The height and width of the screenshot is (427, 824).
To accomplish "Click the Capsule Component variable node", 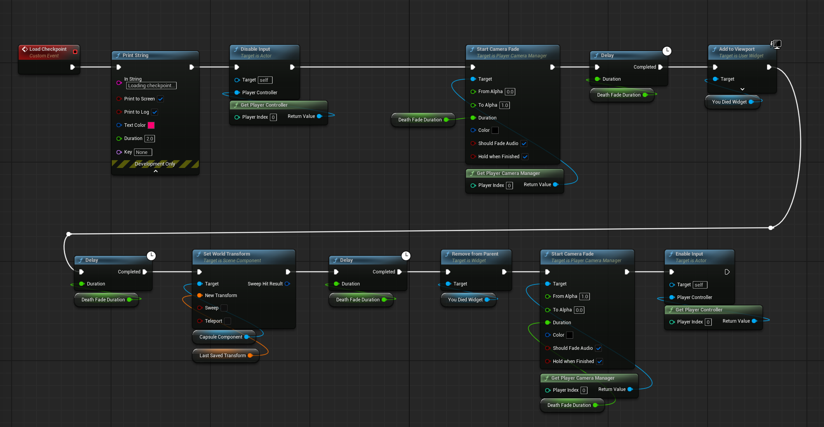I will tap(221, 337).
